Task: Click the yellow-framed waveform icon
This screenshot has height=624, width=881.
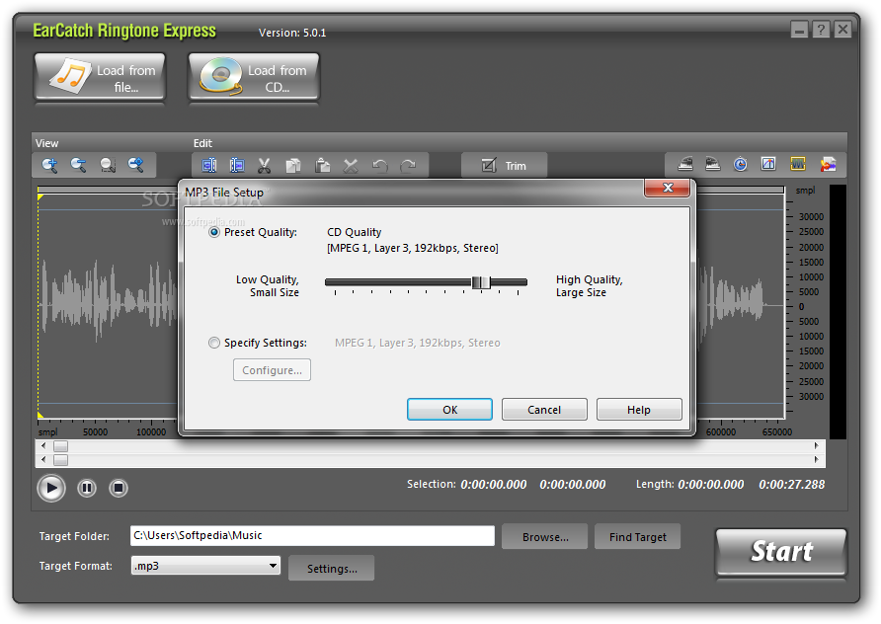Action: coord(798,164)
